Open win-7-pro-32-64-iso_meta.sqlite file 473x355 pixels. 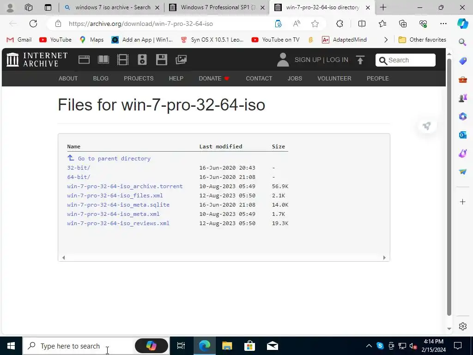(x=118, y=205)
